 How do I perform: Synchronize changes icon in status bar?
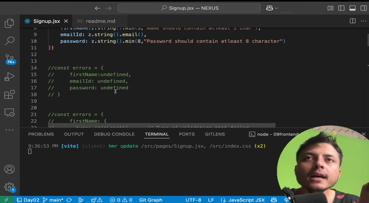69,200
